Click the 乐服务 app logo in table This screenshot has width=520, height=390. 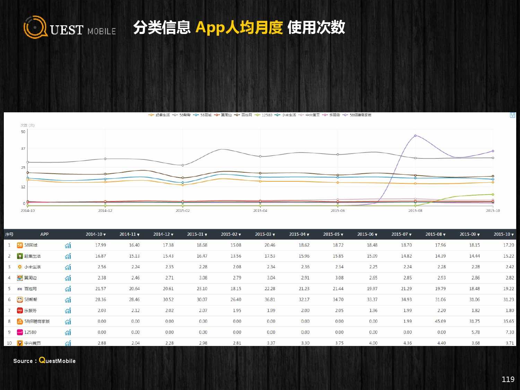pos(20,311)
